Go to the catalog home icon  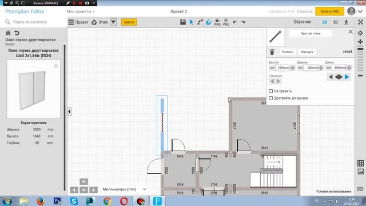click(8, 33)
